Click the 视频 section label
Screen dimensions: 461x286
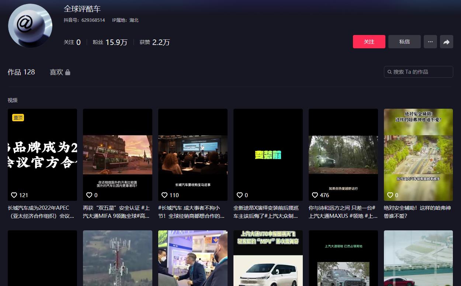(x=13, y=100)
